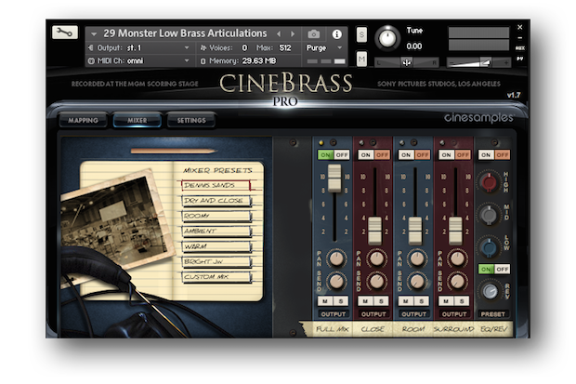This screenshot has height=384, width=576.
Task: Click the red HIGH EQ knob
Action: click(x=489, y=181)
